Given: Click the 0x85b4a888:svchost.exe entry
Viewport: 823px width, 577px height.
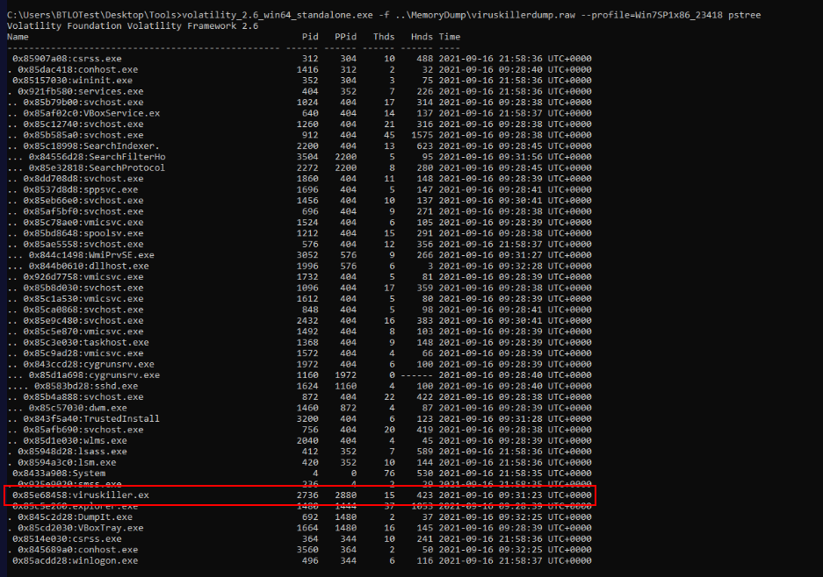Looking at the screenshot, I should tap(83, 397).
